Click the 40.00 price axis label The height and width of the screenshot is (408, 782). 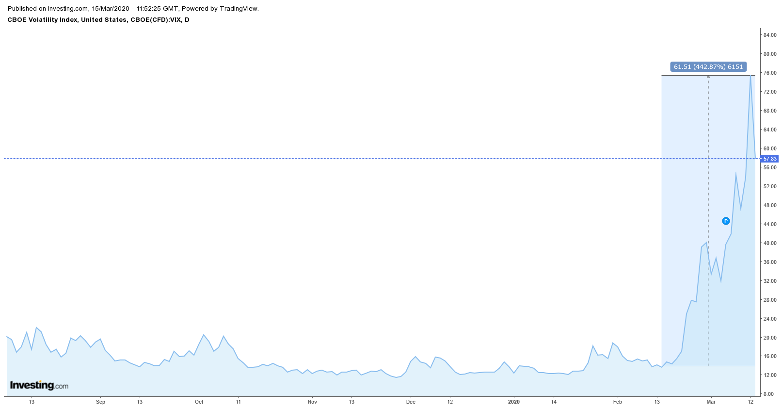click(x=770, y=243)
